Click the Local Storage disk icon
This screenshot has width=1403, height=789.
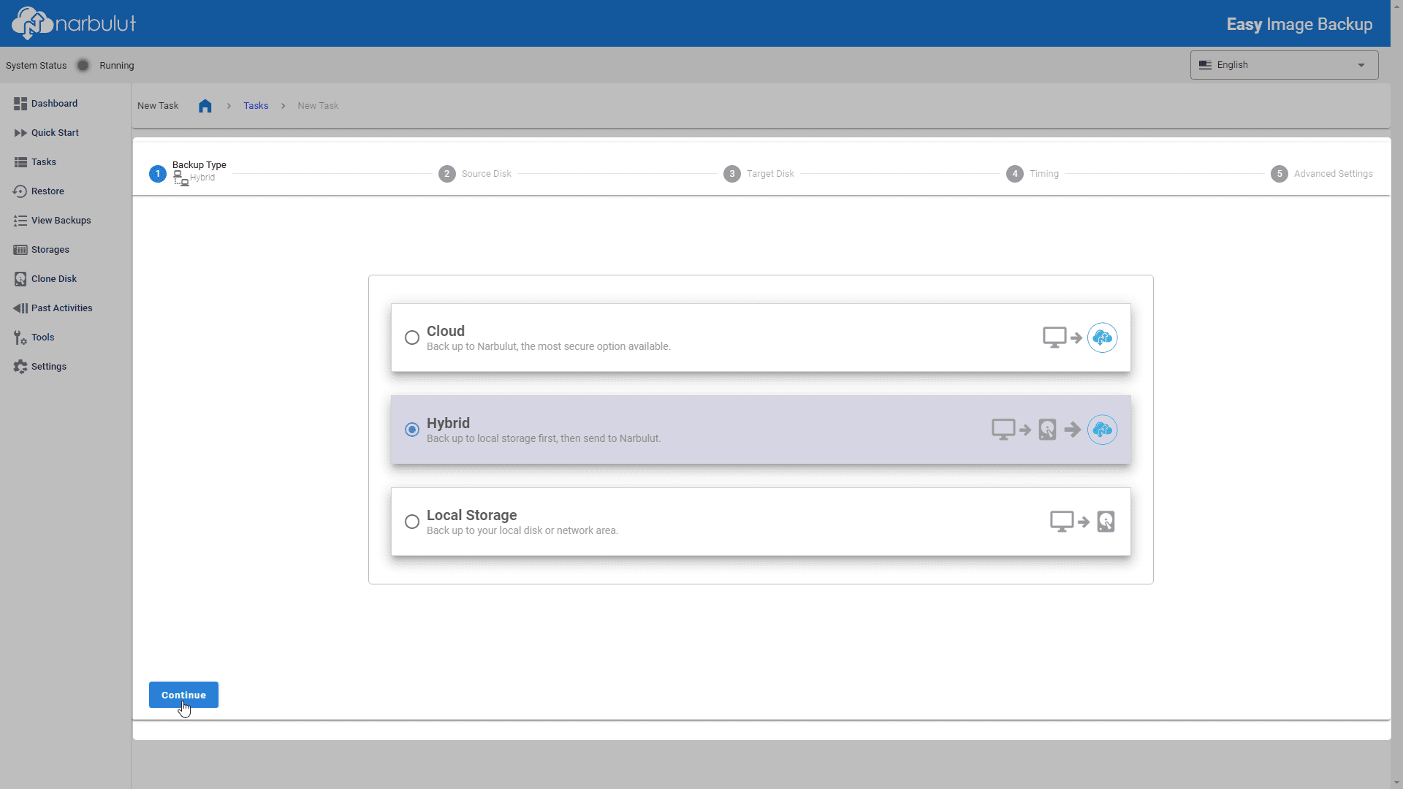[1106, 522]
